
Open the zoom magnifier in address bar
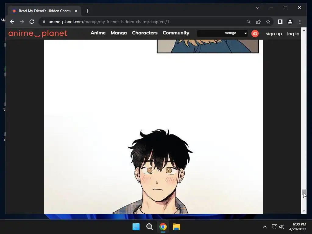[x=249, y=22]
